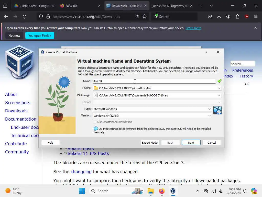Open the Contribute sidebar link
This screenshot has height=197, width=262.
(16, 144)
